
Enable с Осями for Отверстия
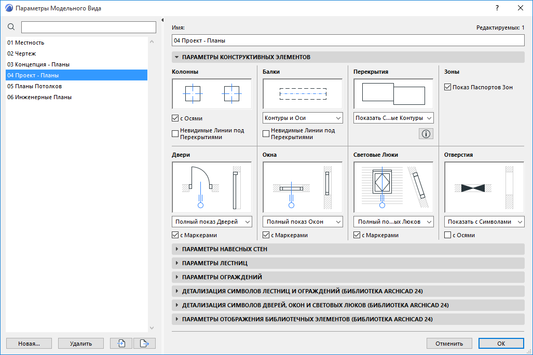tap(447, 236)
